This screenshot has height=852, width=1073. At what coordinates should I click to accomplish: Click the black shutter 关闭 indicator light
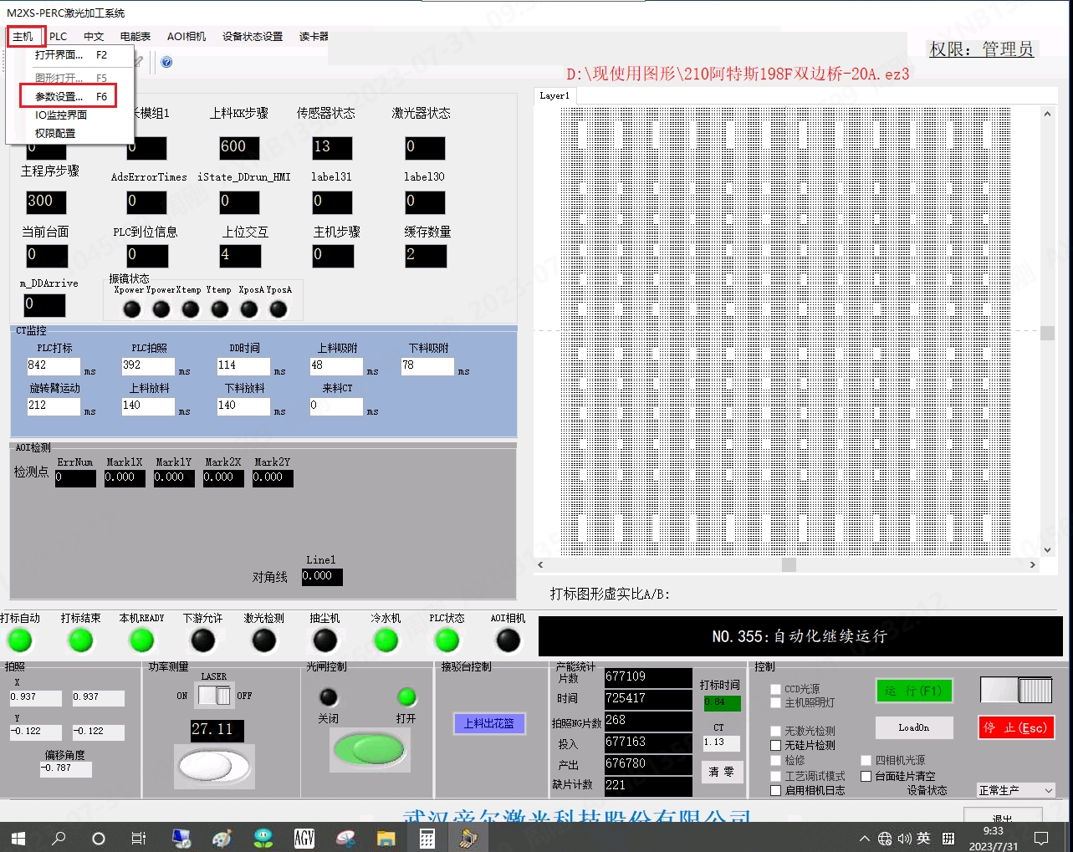pyautogui.click(x=329, y=697)
